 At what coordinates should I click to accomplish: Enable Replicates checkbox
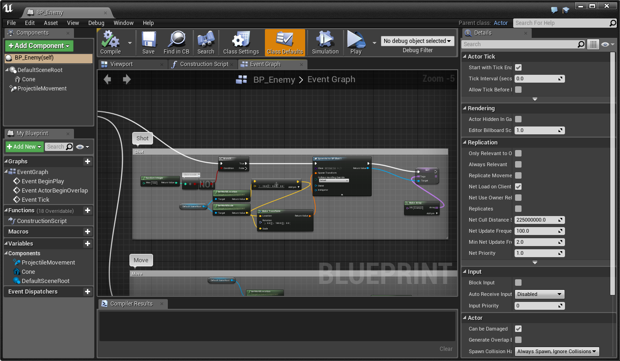point(518,209)
